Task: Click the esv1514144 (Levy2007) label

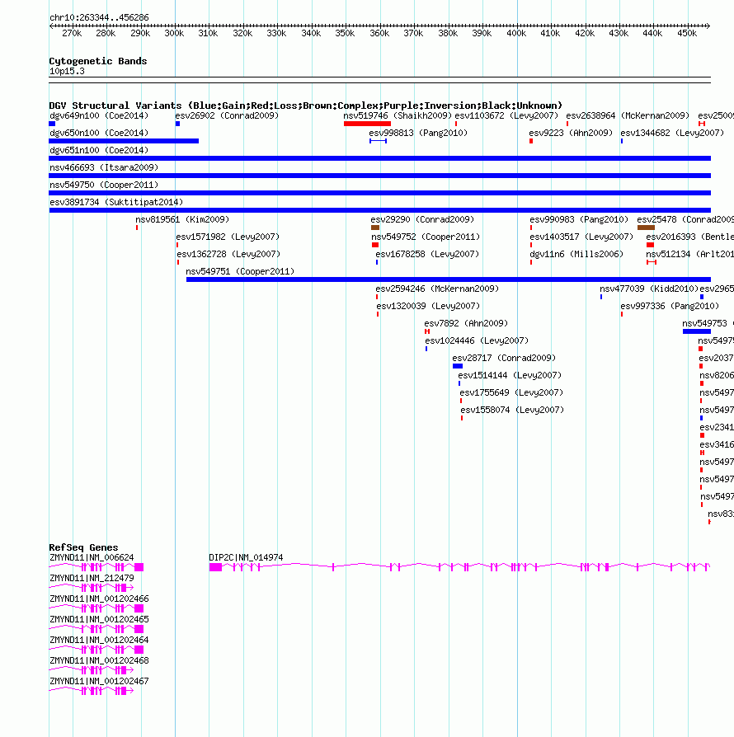Action: (510, 376)
